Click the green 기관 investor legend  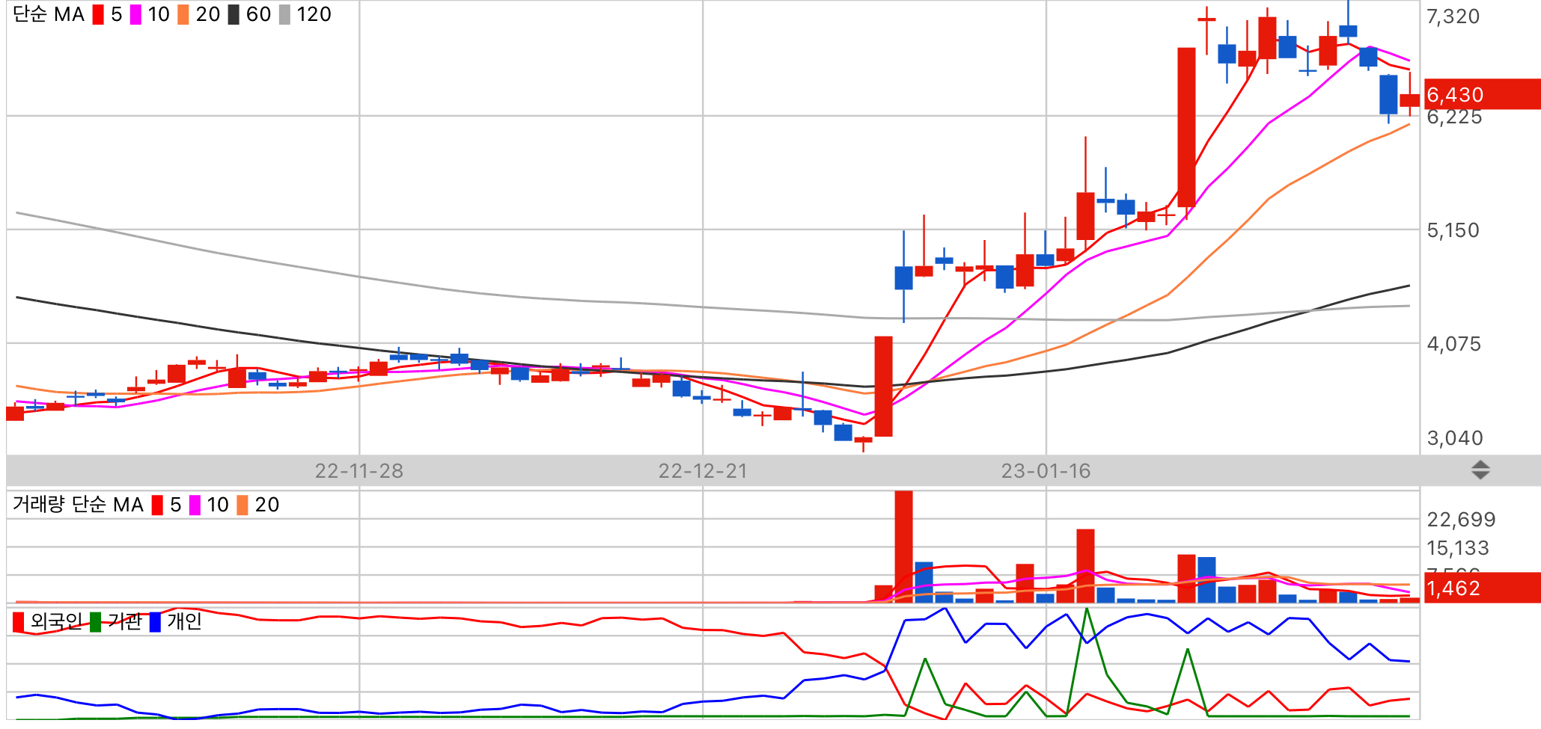tap(116, 622)
